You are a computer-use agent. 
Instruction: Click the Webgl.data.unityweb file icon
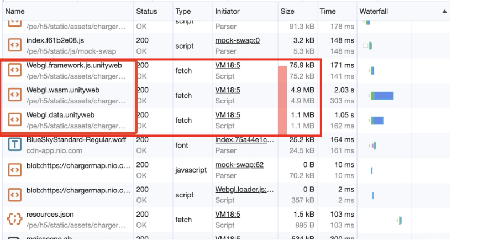click(x=15, y=120)
